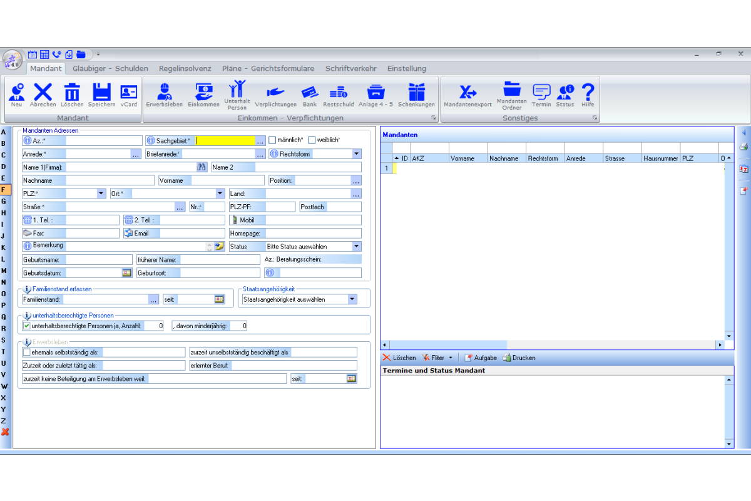The height and width of the screenshot is (501, 751).
Task: Click the phone icon in quick access bar
Action: click(57, 54)
